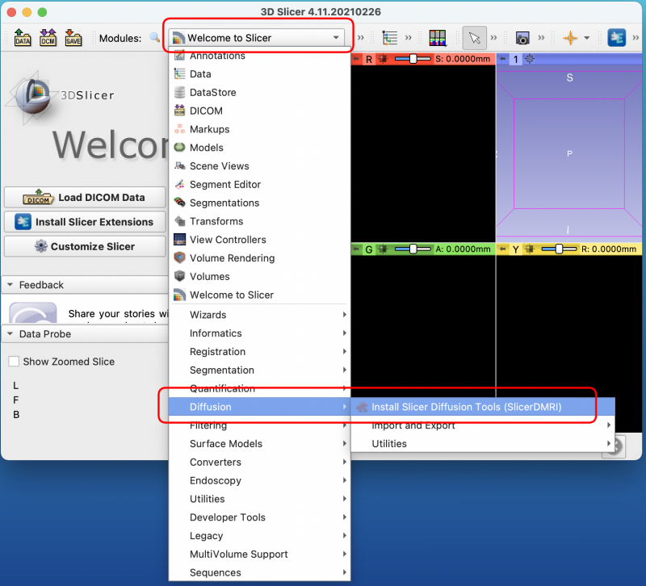Enable Show Zoomed Slice checkbox

(14, 362)
